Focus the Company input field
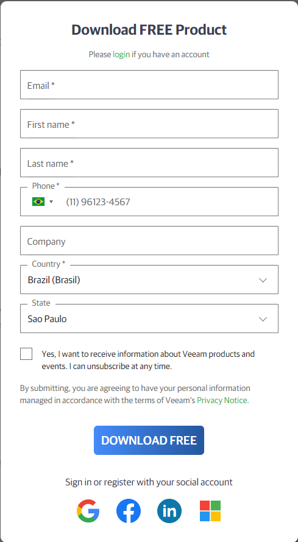 pyautogui.click(x=149, y=241)
